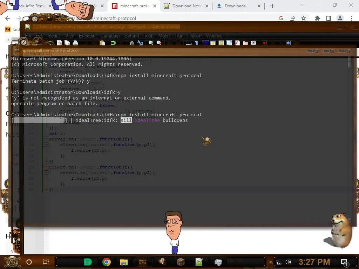Open the User Defined Language icon
359x269 pixels.
(x=213, y=43)
